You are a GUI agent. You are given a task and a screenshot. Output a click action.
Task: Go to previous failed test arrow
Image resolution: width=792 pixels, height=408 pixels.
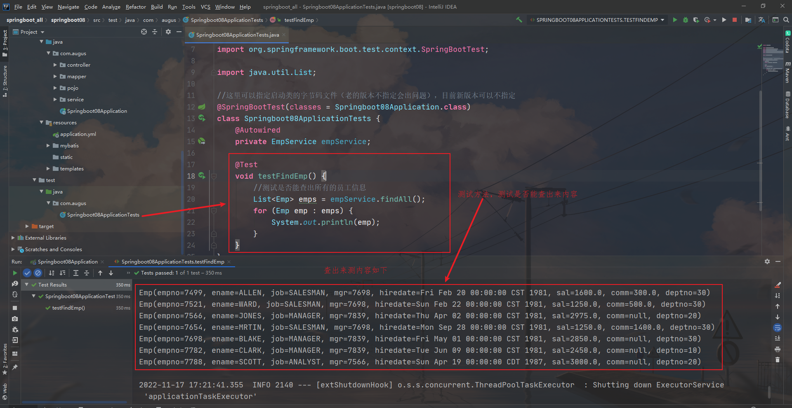100,273
